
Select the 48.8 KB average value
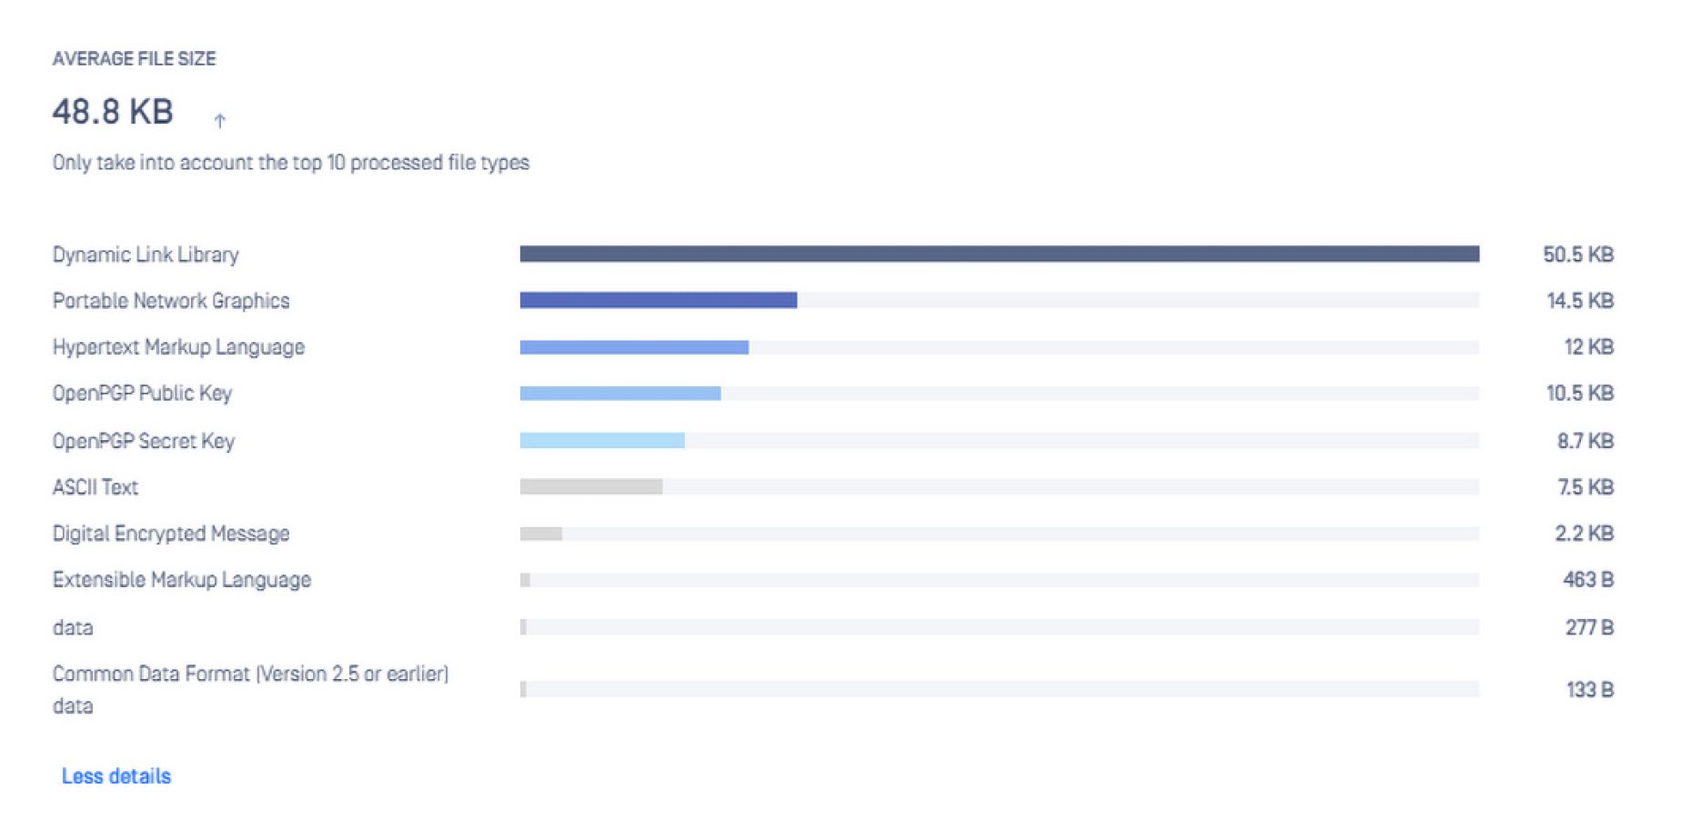coord(113,112)
